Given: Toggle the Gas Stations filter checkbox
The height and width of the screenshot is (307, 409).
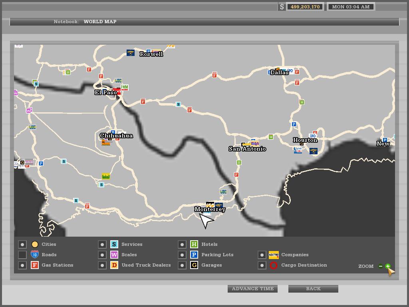Looking at the screenshot, I should tap(22, 265).
